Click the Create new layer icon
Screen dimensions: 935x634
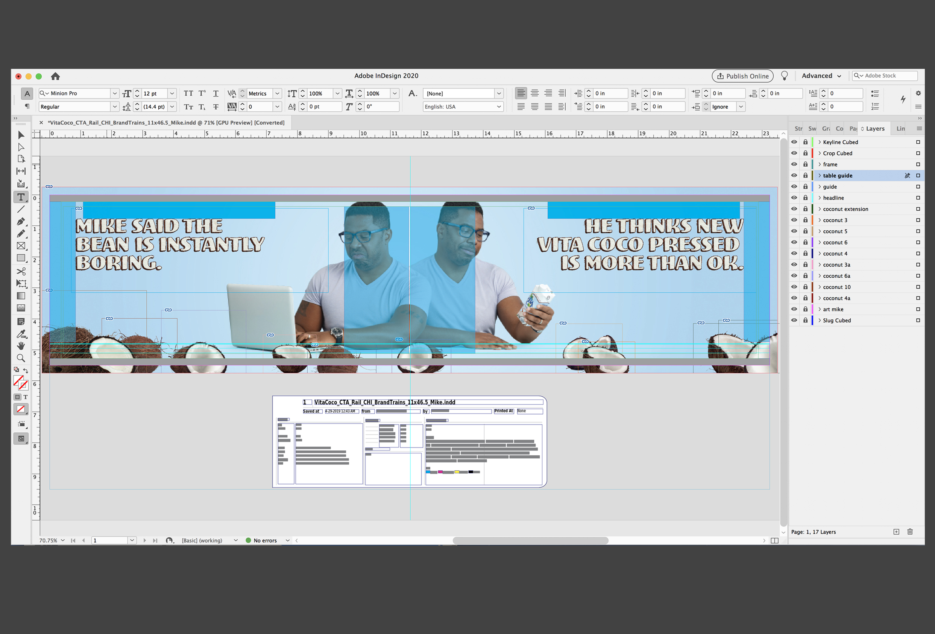coord(896,532)
